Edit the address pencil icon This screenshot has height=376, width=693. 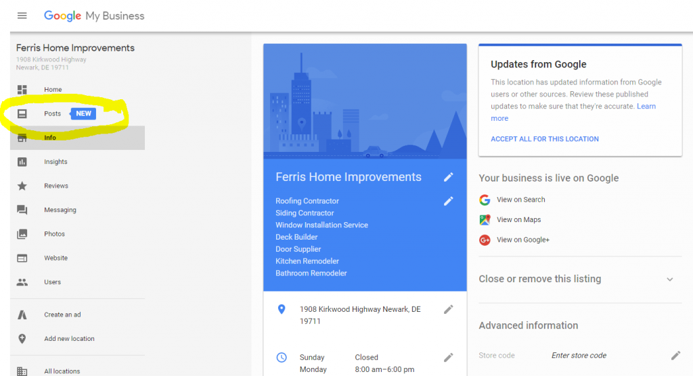448,309
